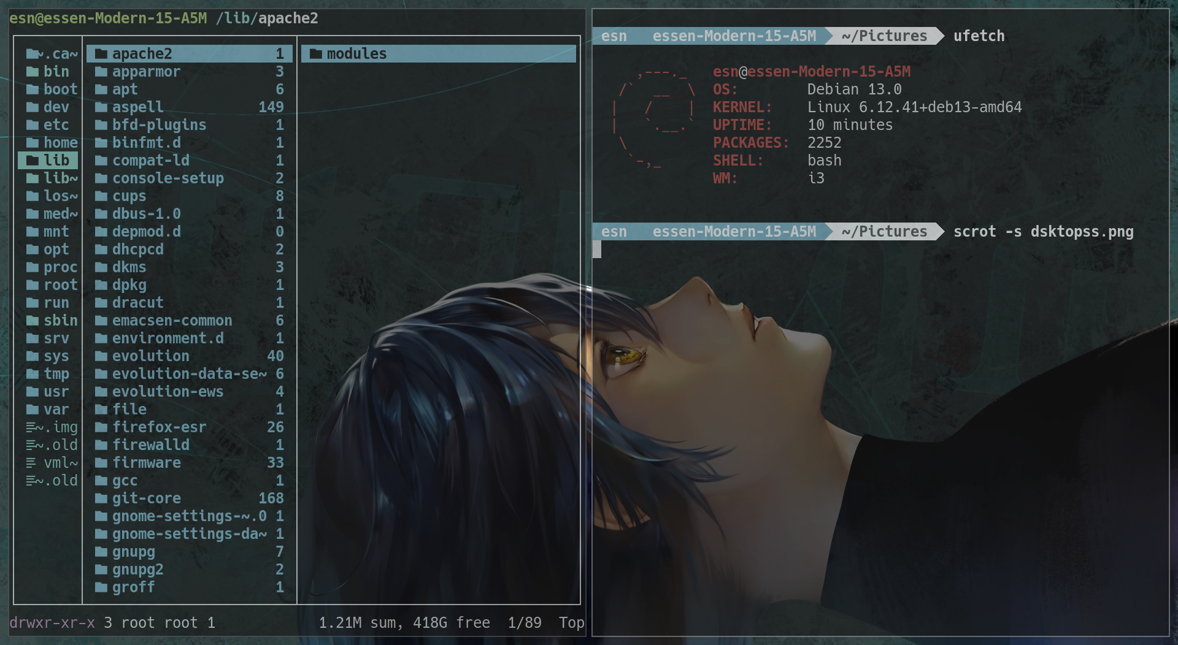The width and height of the screenshot is (1178, 645).
Task: Click the folder icon next to lib in left column
Action: [33, 161]
